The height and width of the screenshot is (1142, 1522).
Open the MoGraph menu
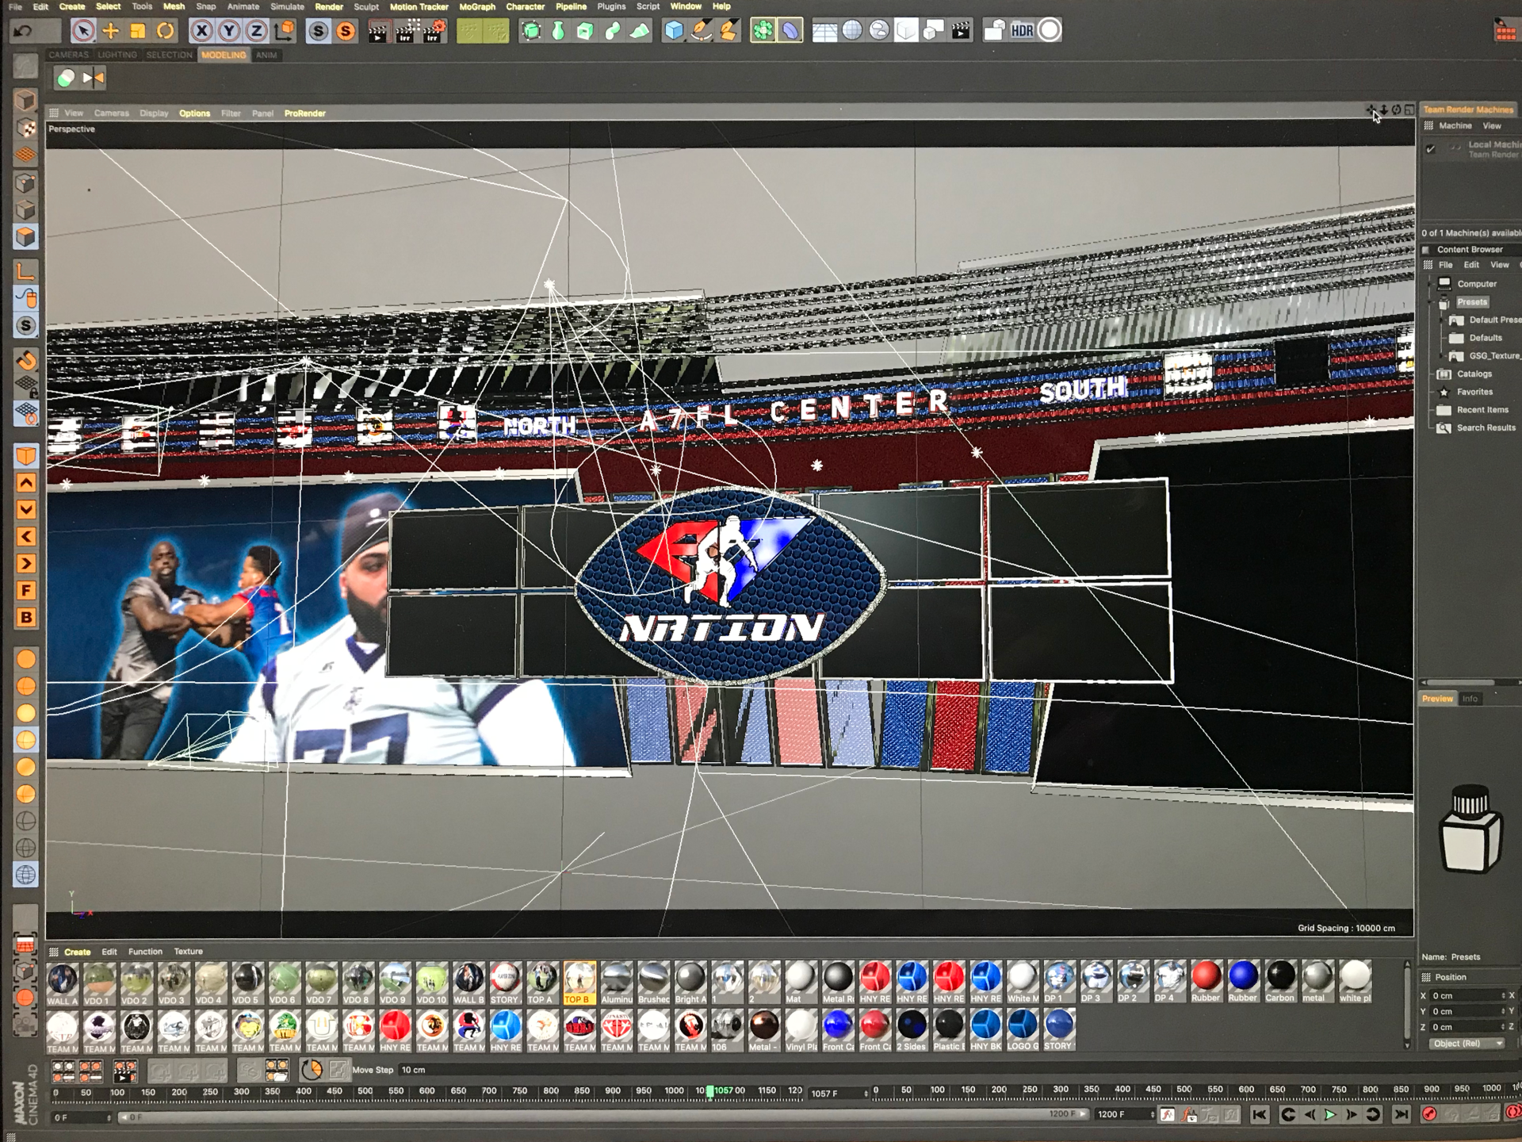click(x=476, y=6)
